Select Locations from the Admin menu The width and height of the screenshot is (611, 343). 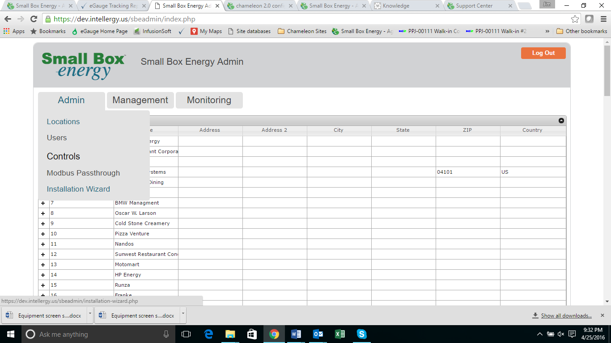coord(63,121)
